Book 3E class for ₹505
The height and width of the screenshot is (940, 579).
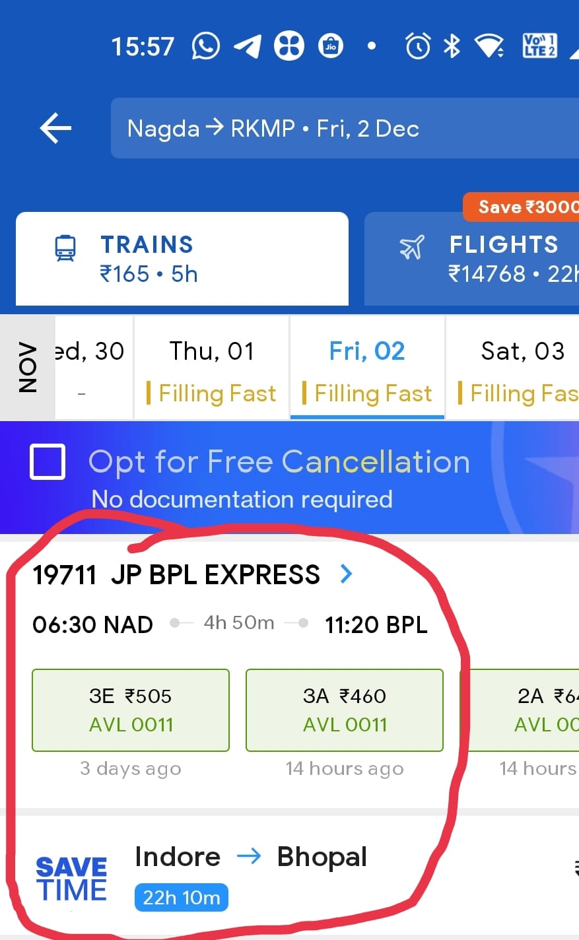[131, 710]
